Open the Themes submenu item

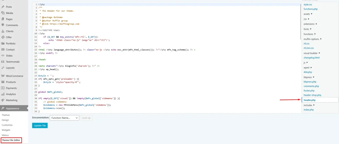click(x=6, y=115)
